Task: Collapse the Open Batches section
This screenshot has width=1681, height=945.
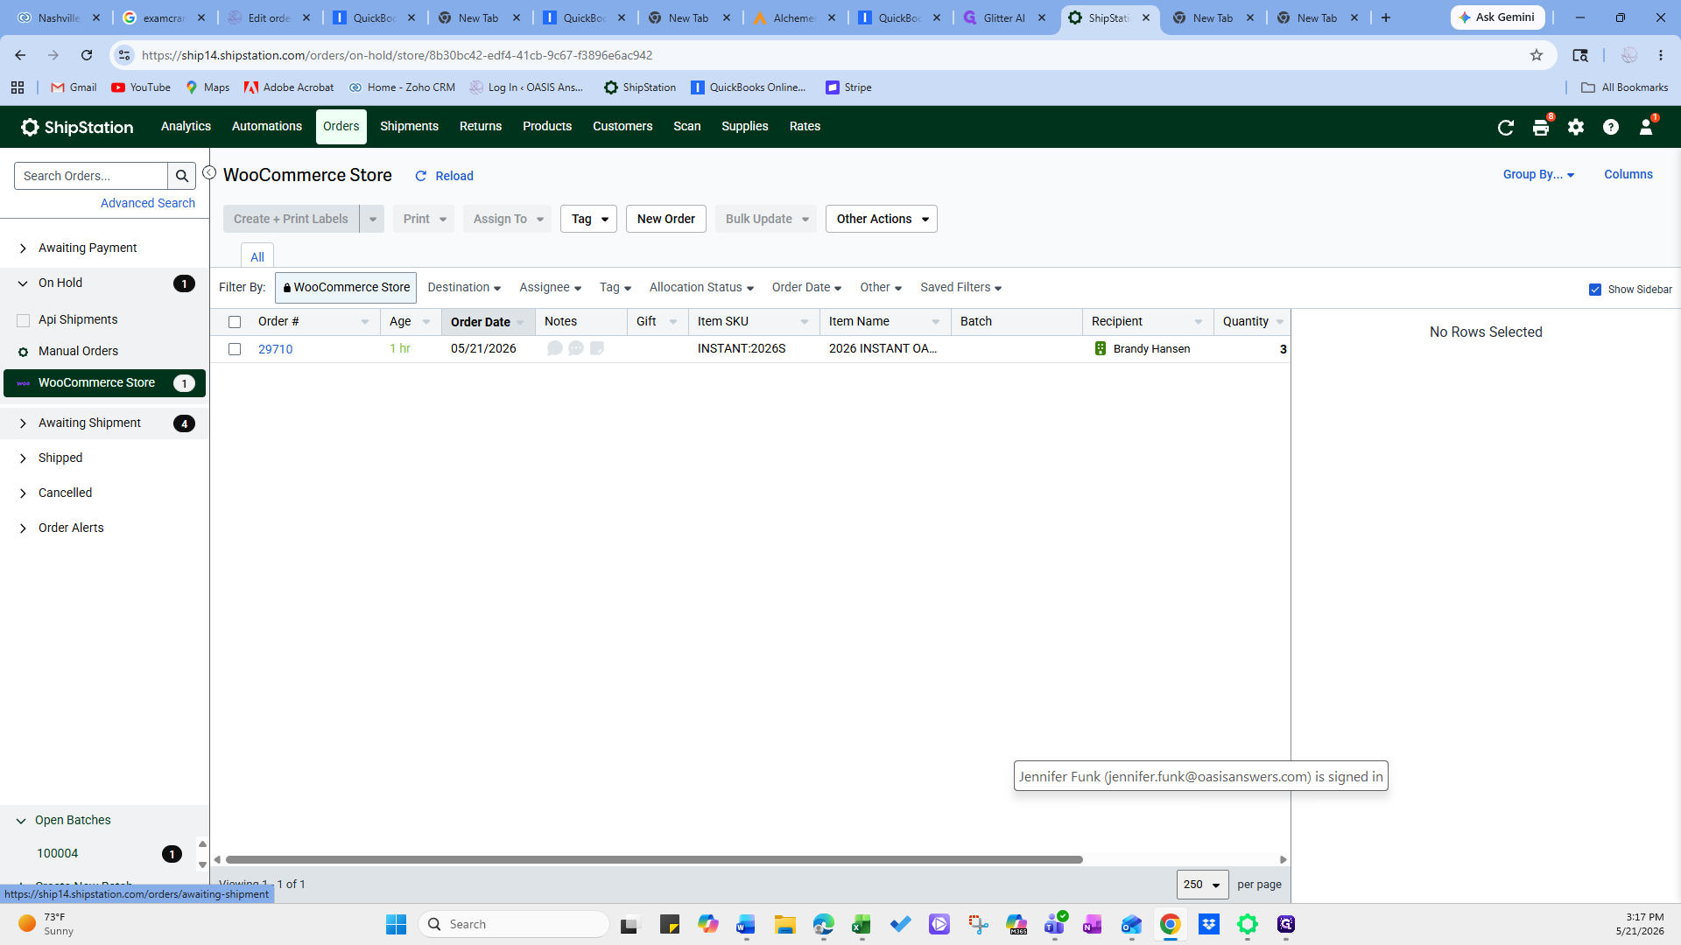Action: [x=21, y=821]
